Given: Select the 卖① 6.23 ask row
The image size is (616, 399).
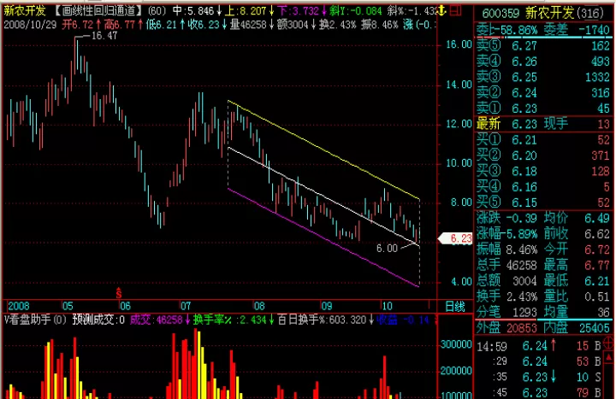Looking at the screenshot, I should pos(543,108).
